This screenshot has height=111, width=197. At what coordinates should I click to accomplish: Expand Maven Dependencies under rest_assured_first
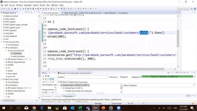coord(4,62)
